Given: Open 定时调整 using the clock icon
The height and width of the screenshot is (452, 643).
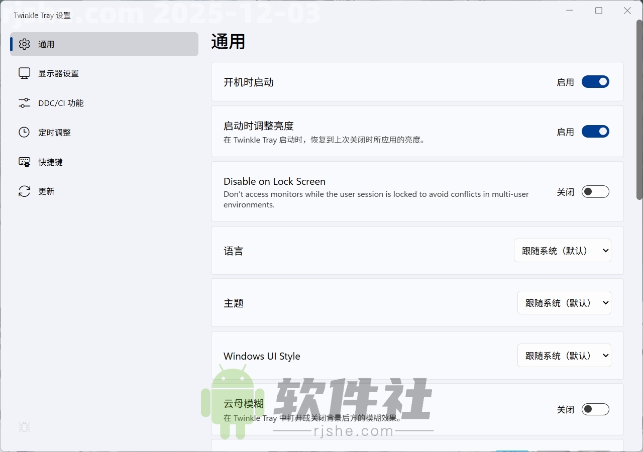Looking at the screenshot, I should click(x=24, y=132).
